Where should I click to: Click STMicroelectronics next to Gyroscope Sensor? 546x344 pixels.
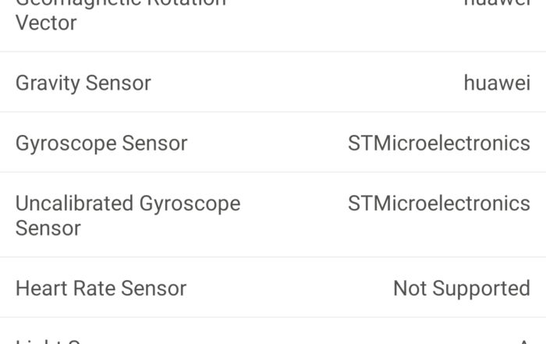[438, 144]
